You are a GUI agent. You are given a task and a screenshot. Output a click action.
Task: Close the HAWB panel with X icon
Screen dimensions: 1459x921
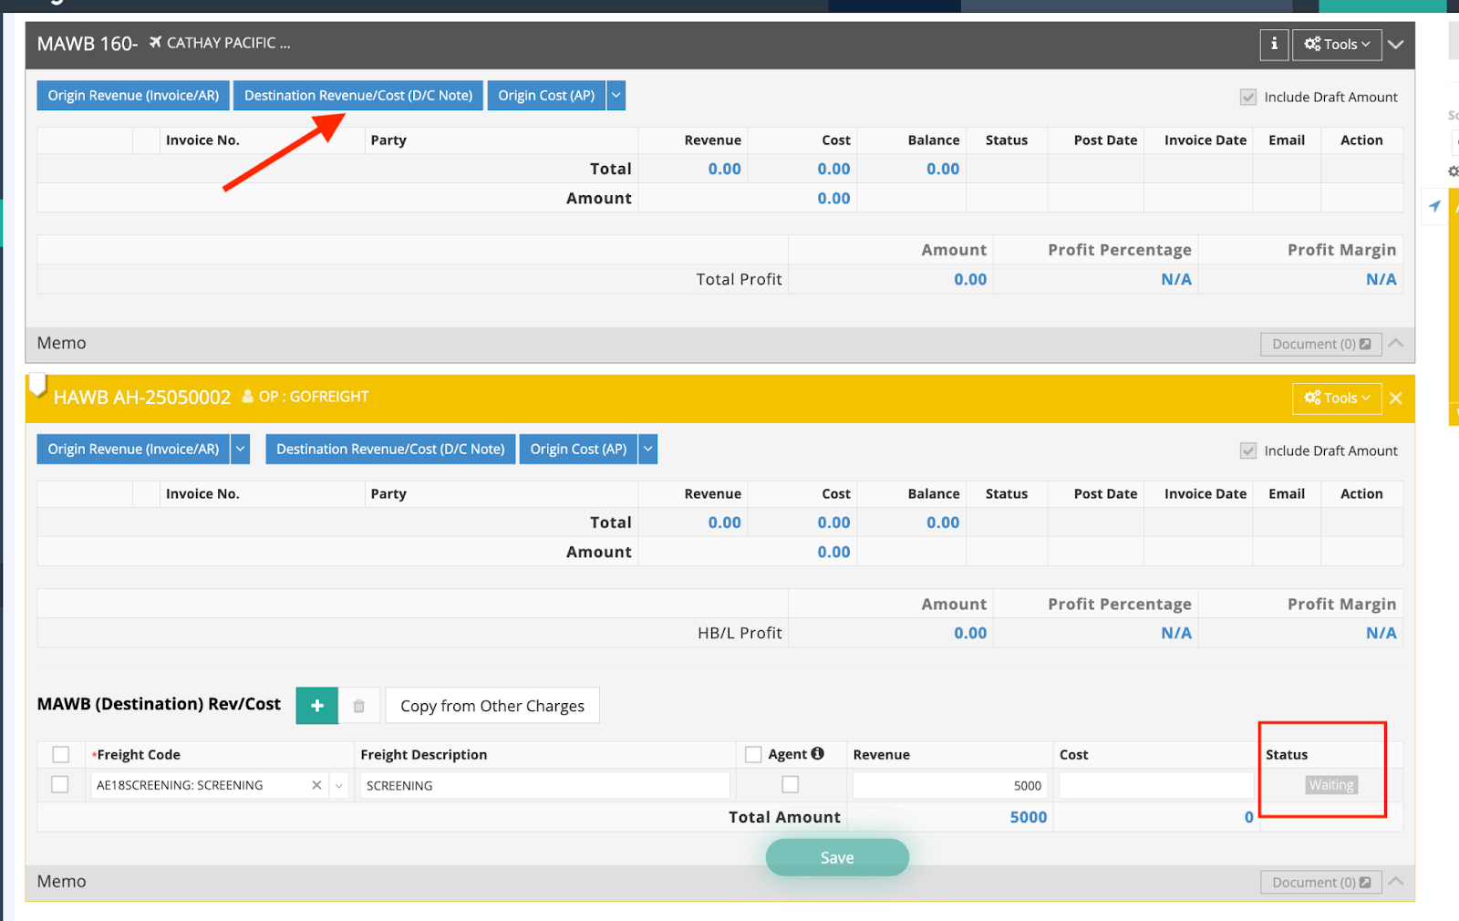[1395, 398]
